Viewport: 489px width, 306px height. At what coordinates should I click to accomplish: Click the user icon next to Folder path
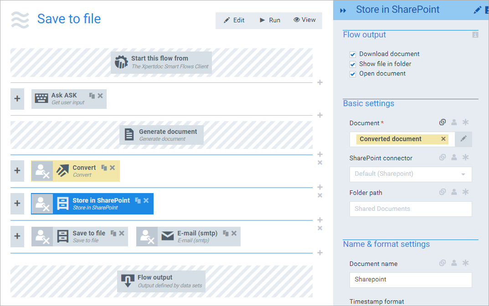(454, 192)
